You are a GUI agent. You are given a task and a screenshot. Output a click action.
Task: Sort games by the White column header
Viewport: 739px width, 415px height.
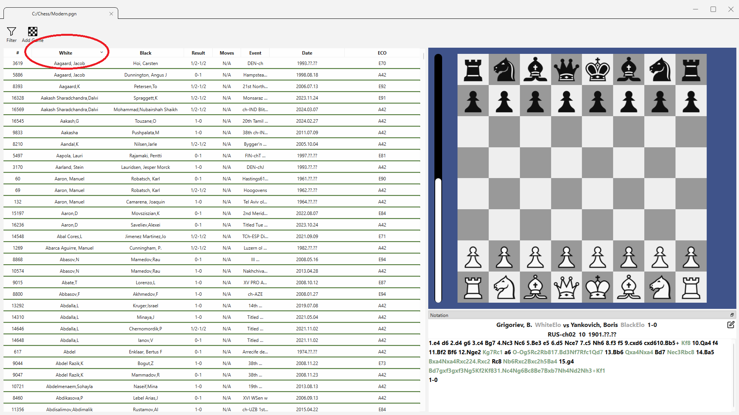click(66, 53)
